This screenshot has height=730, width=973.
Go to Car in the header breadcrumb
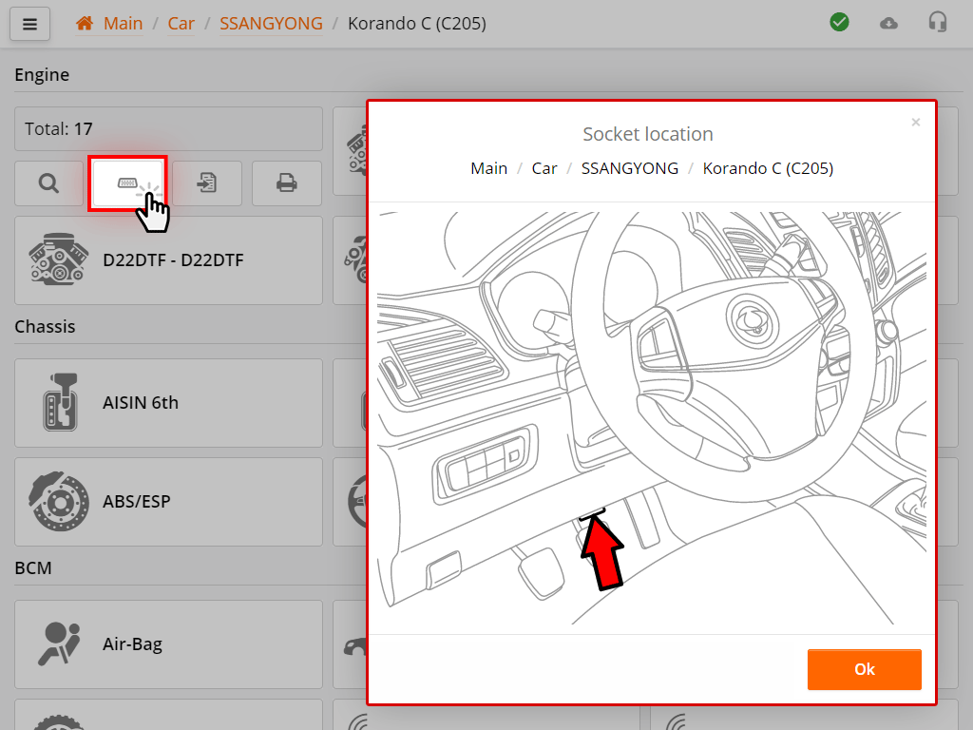click(181, 23)
